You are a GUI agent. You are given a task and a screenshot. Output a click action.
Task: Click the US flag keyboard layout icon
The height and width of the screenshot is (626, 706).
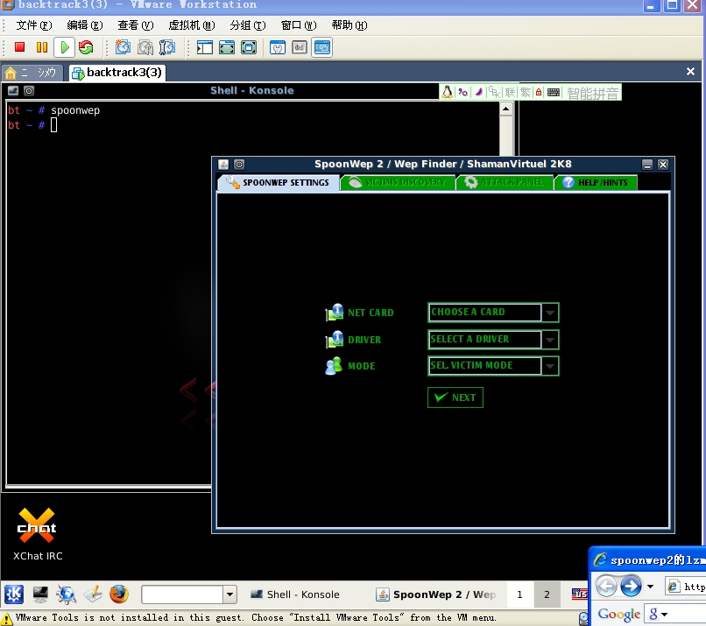(x=580, y=594)
